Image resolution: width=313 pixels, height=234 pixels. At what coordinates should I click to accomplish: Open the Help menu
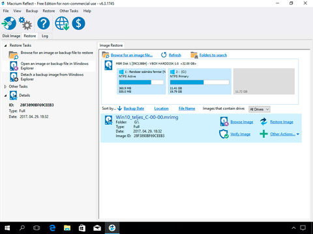click(87, 11)
